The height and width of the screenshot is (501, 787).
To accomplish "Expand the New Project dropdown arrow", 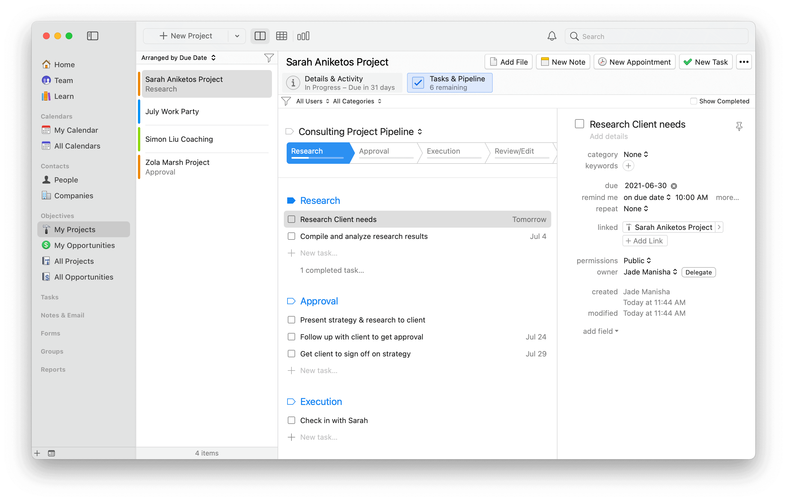I will pyautogui.click(x=237, y=36).
